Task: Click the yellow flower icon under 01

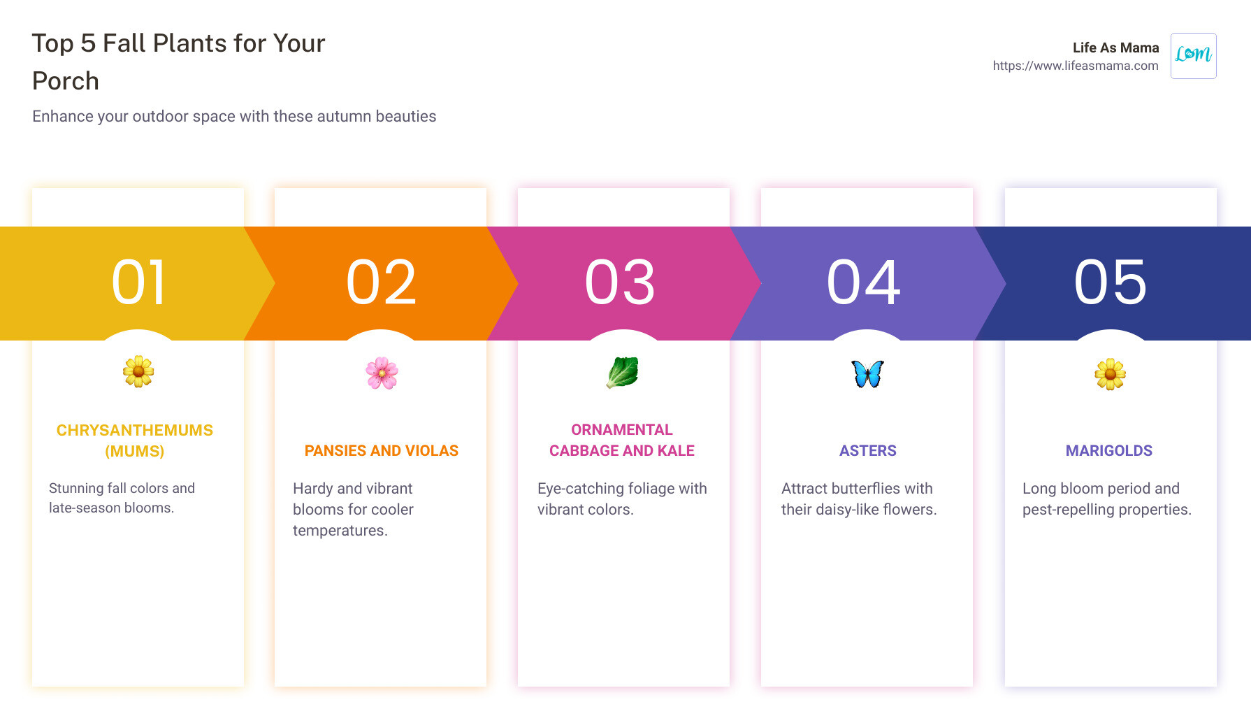Action: (x=138, y=371)
